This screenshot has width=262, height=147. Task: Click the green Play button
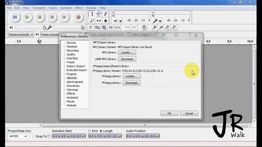pos(27,17)
